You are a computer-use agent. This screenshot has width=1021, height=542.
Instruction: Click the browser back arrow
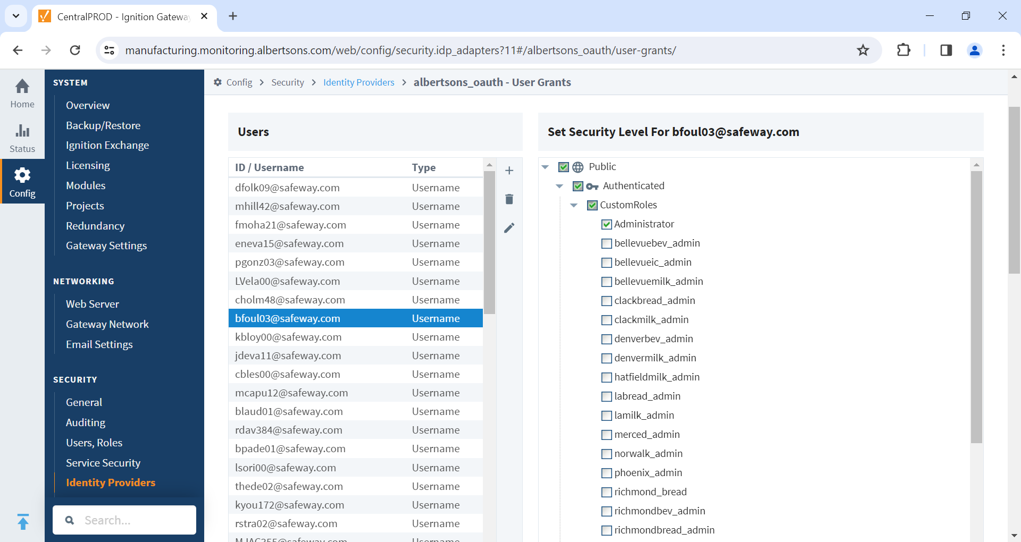tap(18, 50)
